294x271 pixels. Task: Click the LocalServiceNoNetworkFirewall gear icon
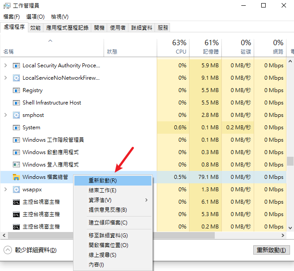[16, 78]
